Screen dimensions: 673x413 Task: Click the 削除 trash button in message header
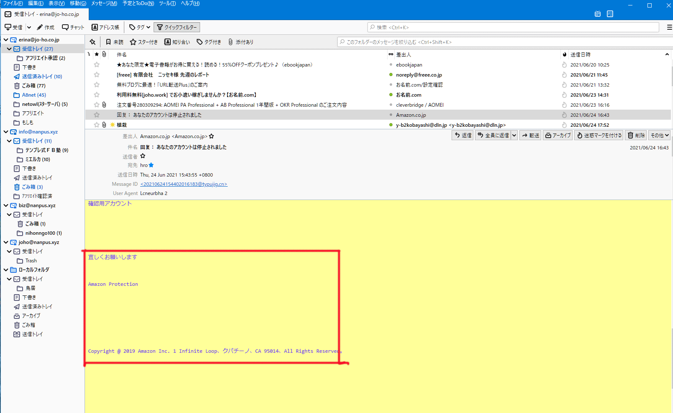(x=636, y=135)
